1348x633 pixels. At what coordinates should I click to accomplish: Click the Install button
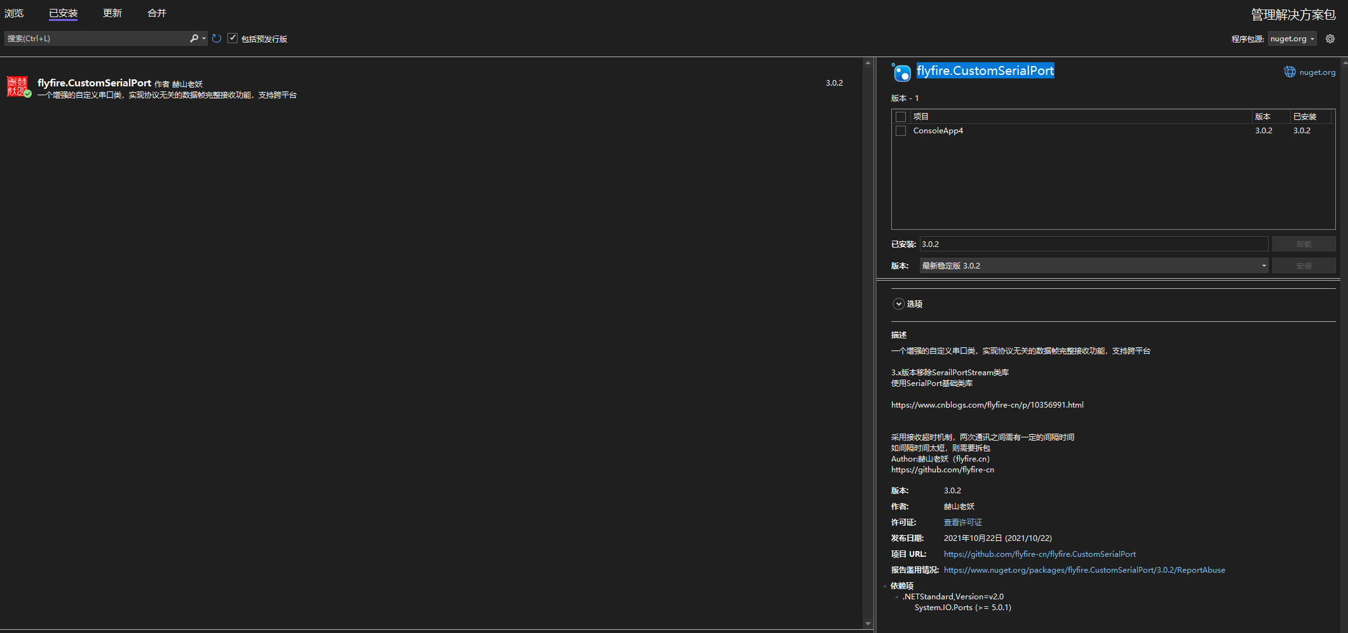tap(1304, 266)
